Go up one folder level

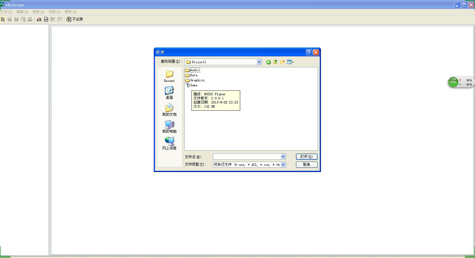pos(275,62)
